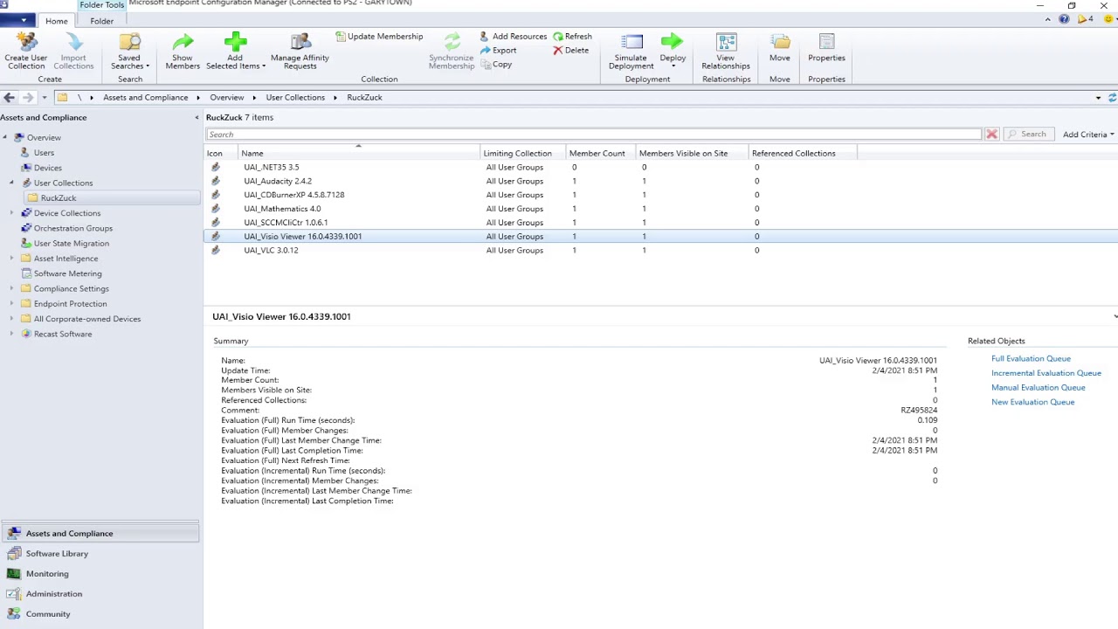Screen dimensions: 1118x629
Task: Click Assets and Compliance in breadcrumb
Action: point(145,98)
